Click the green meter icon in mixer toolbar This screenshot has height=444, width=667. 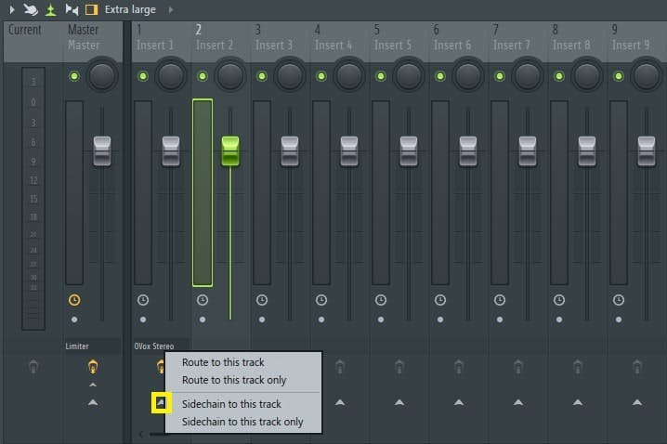pos(50,9)
